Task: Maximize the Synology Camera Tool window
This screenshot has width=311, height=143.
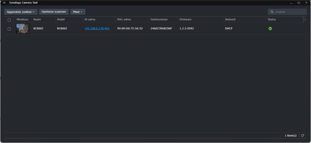Action: 299,3
